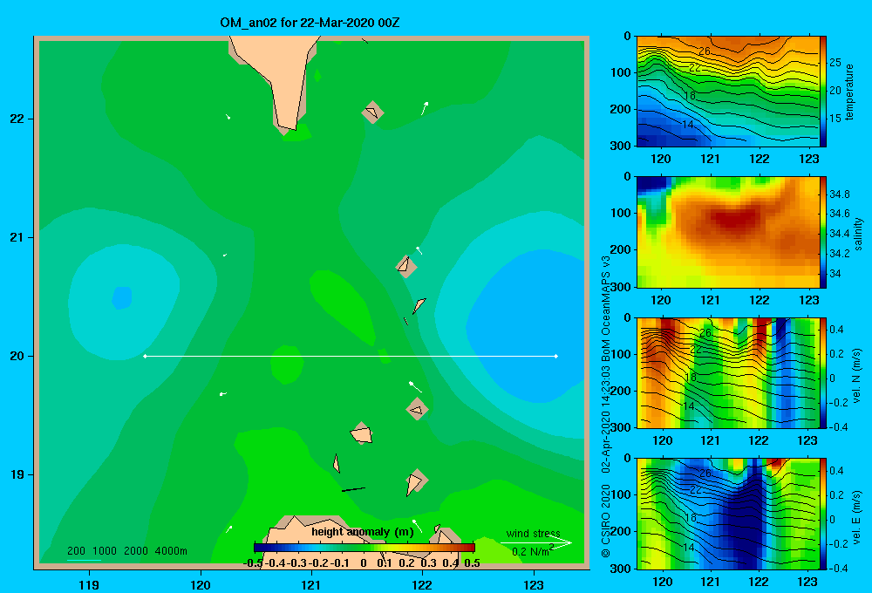Click the wind stress reference arrow

tap(536, 542)
